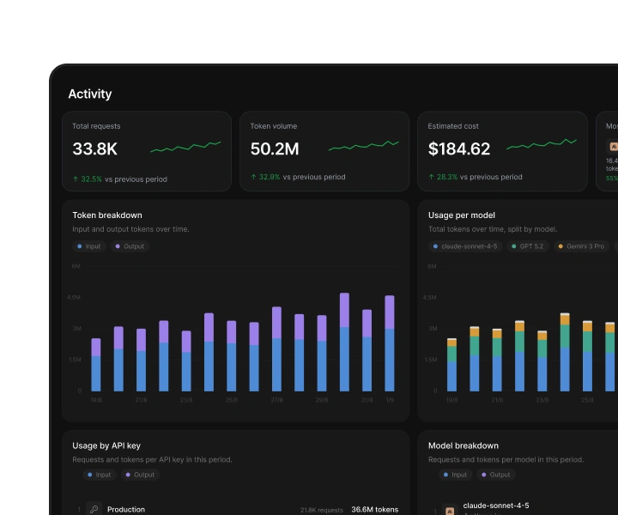Image resolution: width=618 pixels, height=515 pixels.
Task: Toggle Input legend in Model breakdown
Action: [455, 475]
